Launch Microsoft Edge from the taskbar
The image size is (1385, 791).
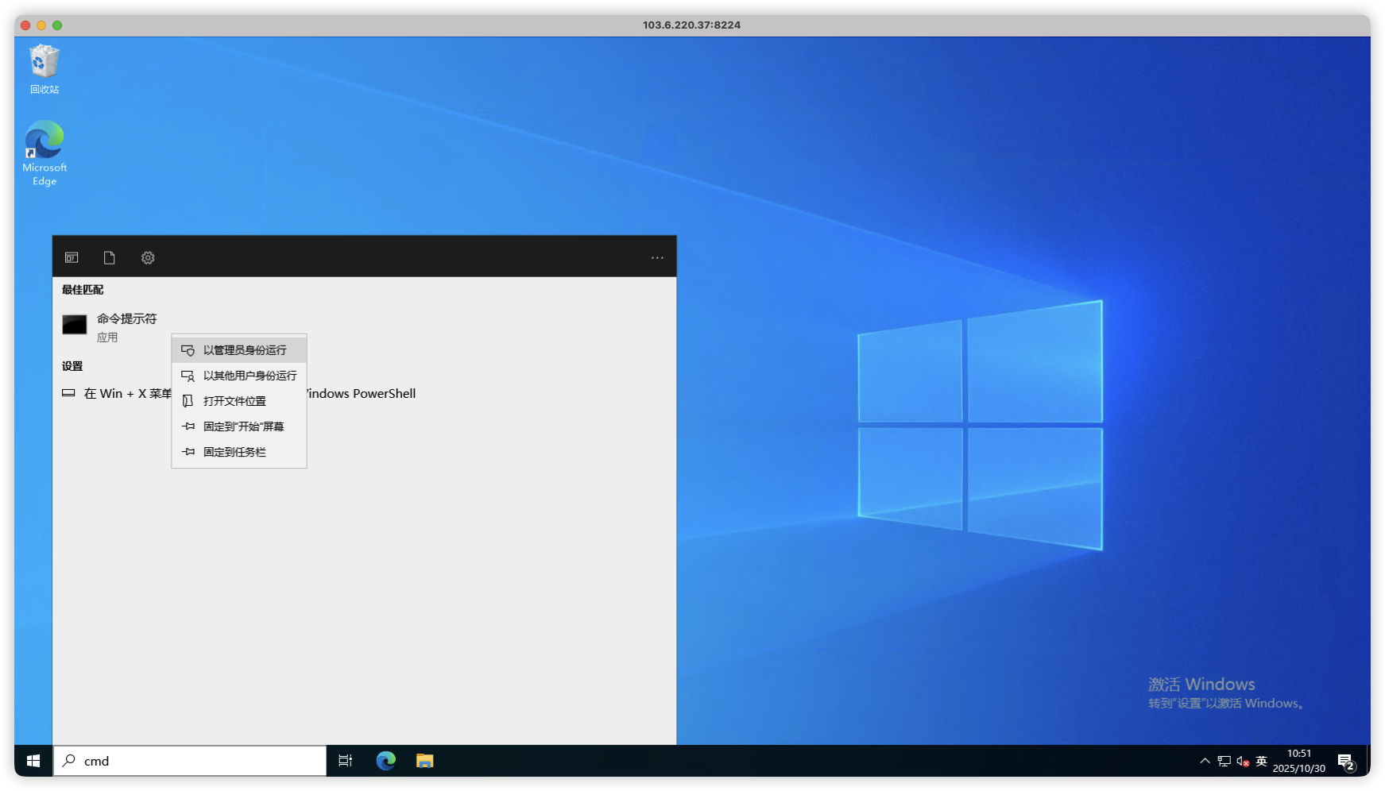pos(386,761)
